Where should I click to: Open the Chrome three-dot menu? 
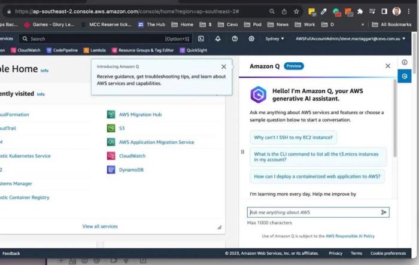(409, 11)
